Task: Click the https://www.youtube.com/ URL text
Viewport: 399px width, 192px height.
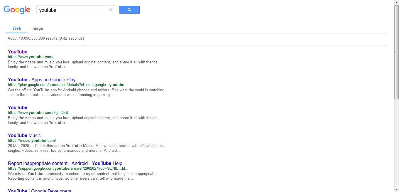Action: 31,57
